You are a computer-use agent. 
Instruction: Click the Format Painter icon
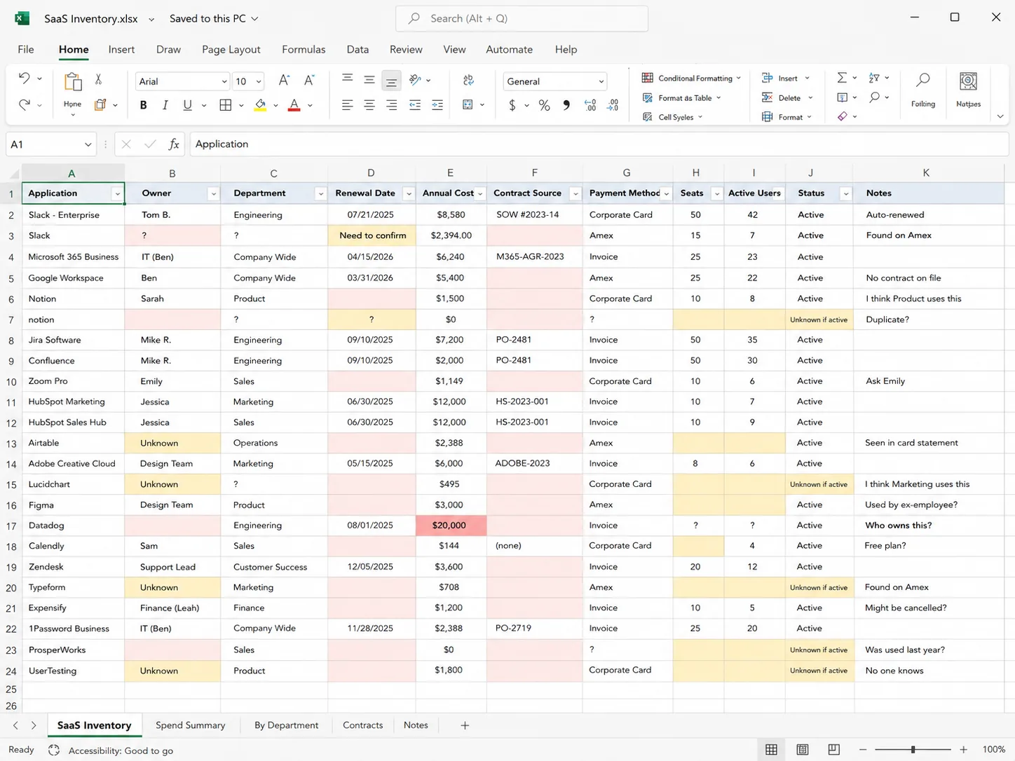pyautogui.click(x=100, y=104)
